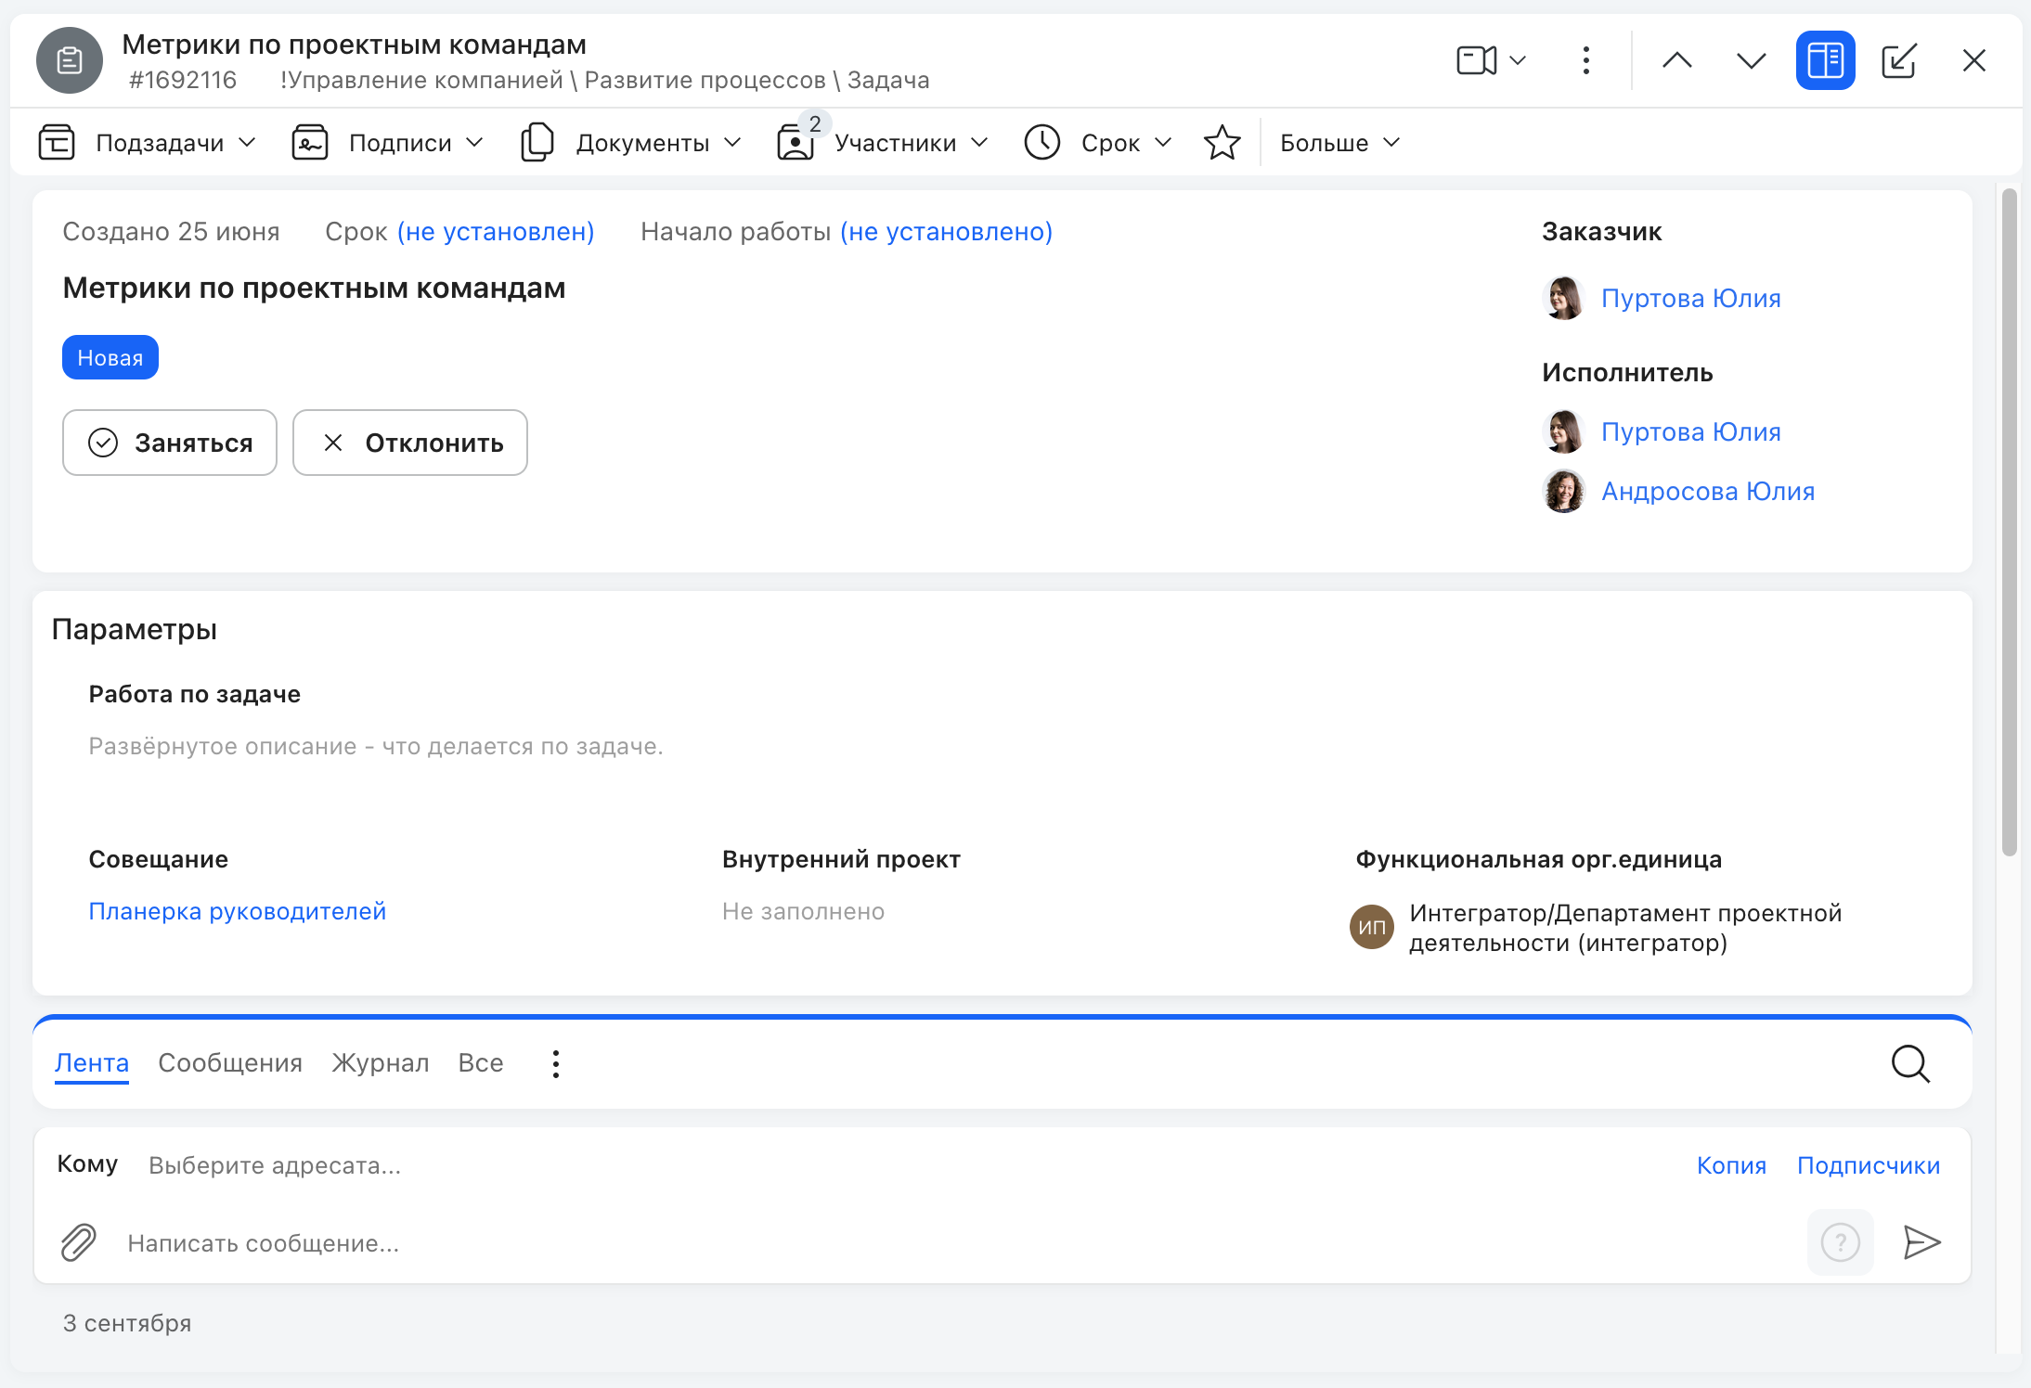The width and height of the screenshot is (2031, 1388).
Task: Set deadline via "(не установлен)" link
Action: coord(496,232)
